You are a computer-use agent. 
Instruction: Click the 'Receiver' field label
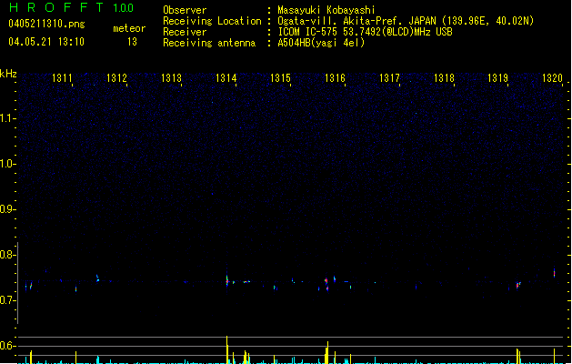coord(185,32)
